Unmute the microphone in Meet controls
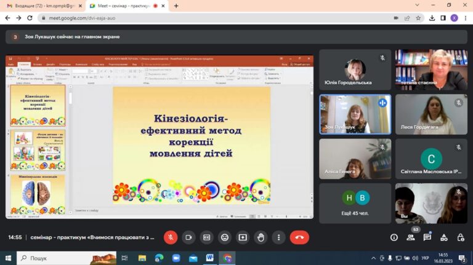This screenshot has width=473, height=265. click(x=171, y=237)
